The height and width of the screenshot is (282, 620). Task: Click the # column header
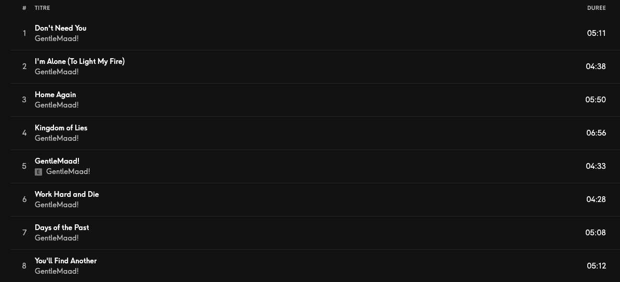click(24, 8)
